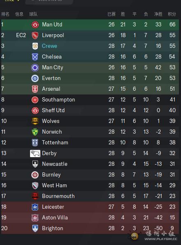Sort by the 排名 rank header

5,14
